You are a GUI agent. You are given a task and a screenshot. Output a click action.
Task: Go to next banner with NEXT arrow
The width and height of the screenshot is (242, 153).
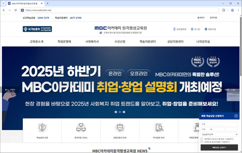230,90
